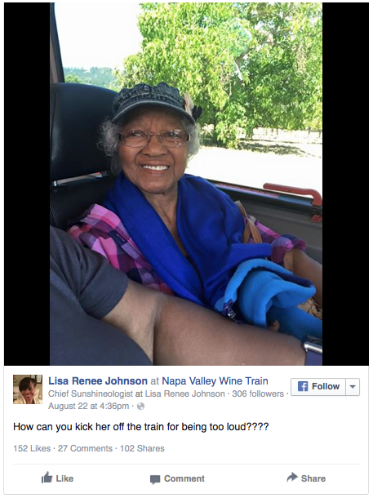Image resolution: width=373 pixels, height=498 pixels.
Task: View the 102 Shares
Action: click(x=142, y=448)
